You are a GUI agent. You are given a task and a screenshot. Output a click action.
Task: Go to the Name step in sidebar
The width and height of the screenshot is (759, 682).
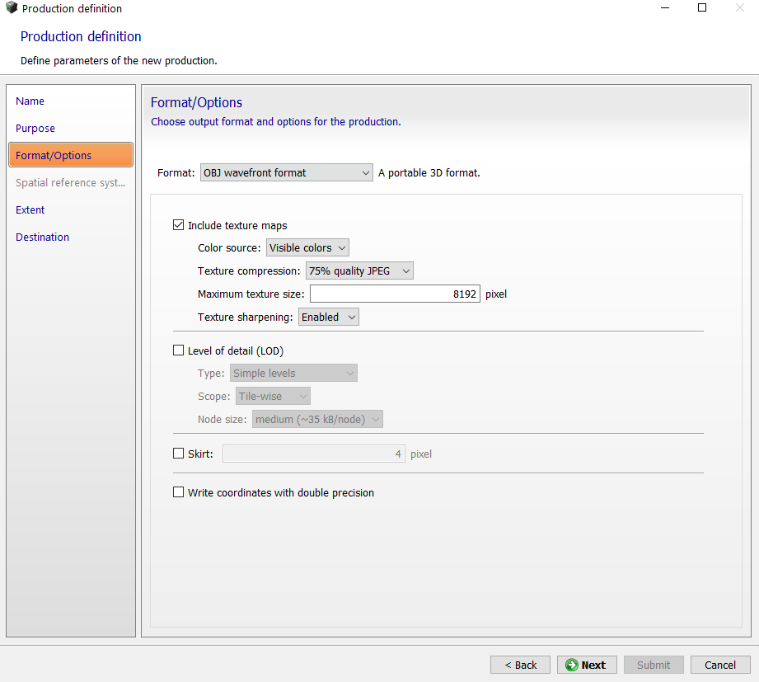point(30,101)
